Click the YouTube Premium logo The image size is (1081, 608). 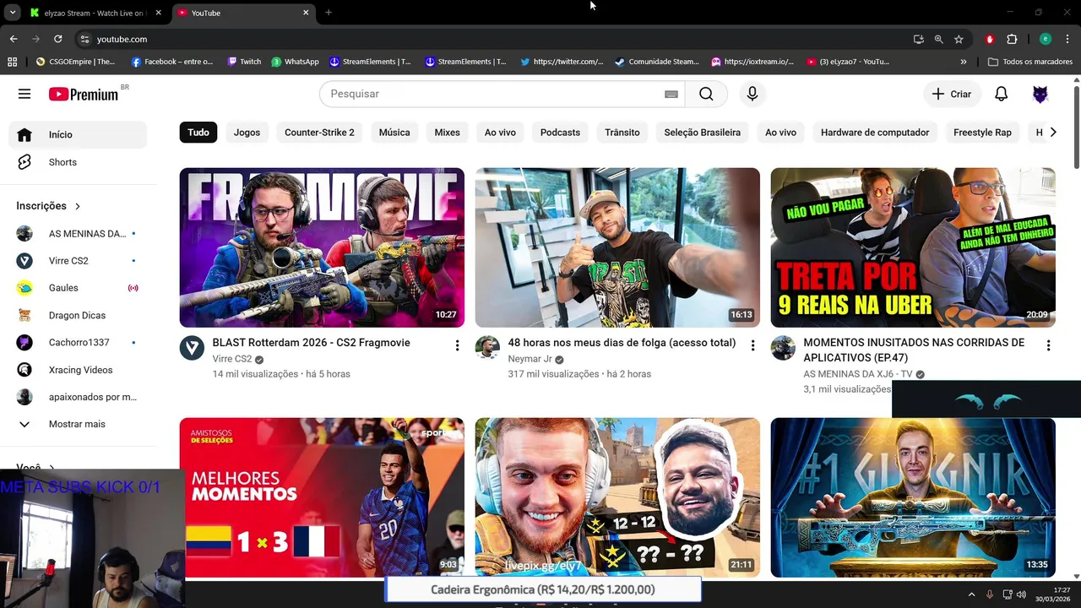pos(84,94)
